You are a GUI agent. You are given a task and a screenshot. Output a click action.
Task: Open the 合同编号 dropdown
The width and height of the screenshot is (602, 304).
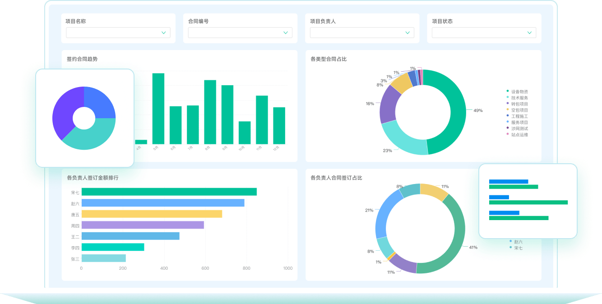coord(240,32)
